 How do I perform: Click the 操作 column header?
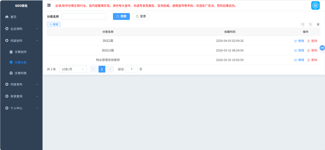[306, 32]
